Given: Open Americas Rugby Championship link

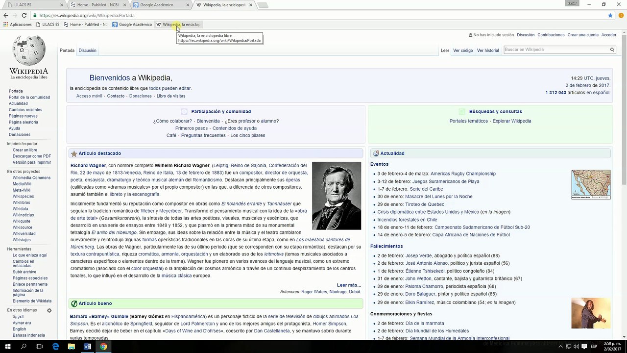Looking at the screenshot, I should click(463, 174).
